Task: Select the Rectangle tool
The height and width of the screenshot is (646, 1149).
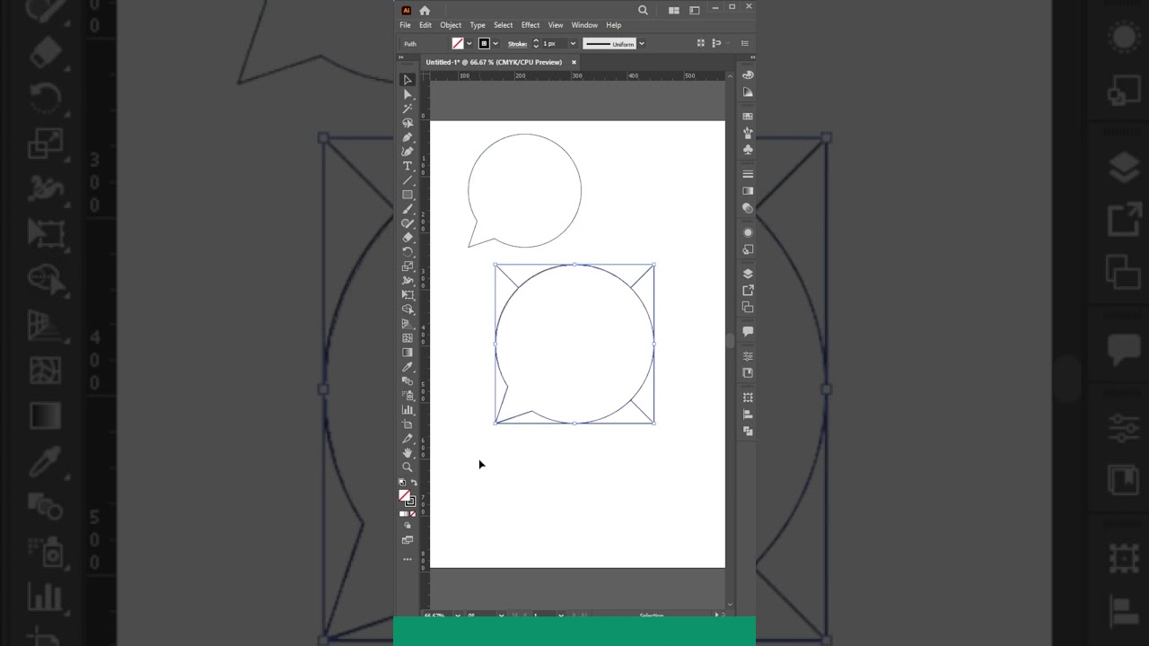Action: 408,195
